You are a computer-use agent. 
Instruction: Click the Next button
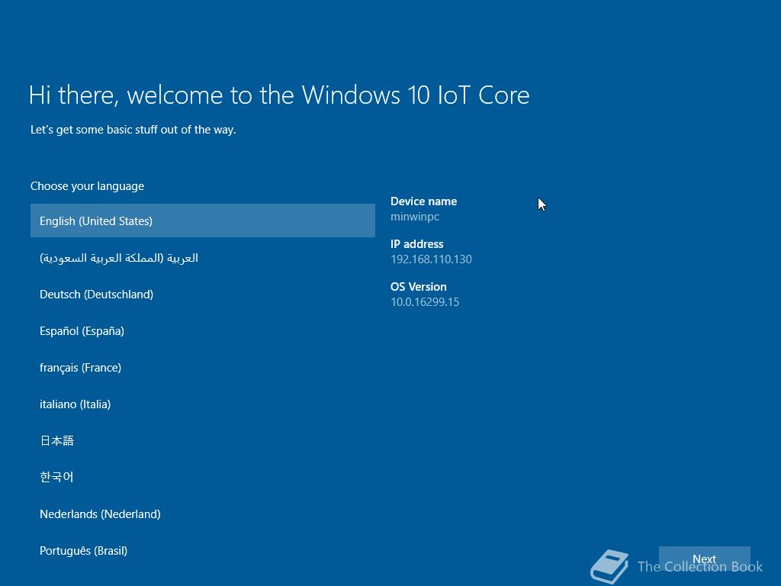click(704, 559)
